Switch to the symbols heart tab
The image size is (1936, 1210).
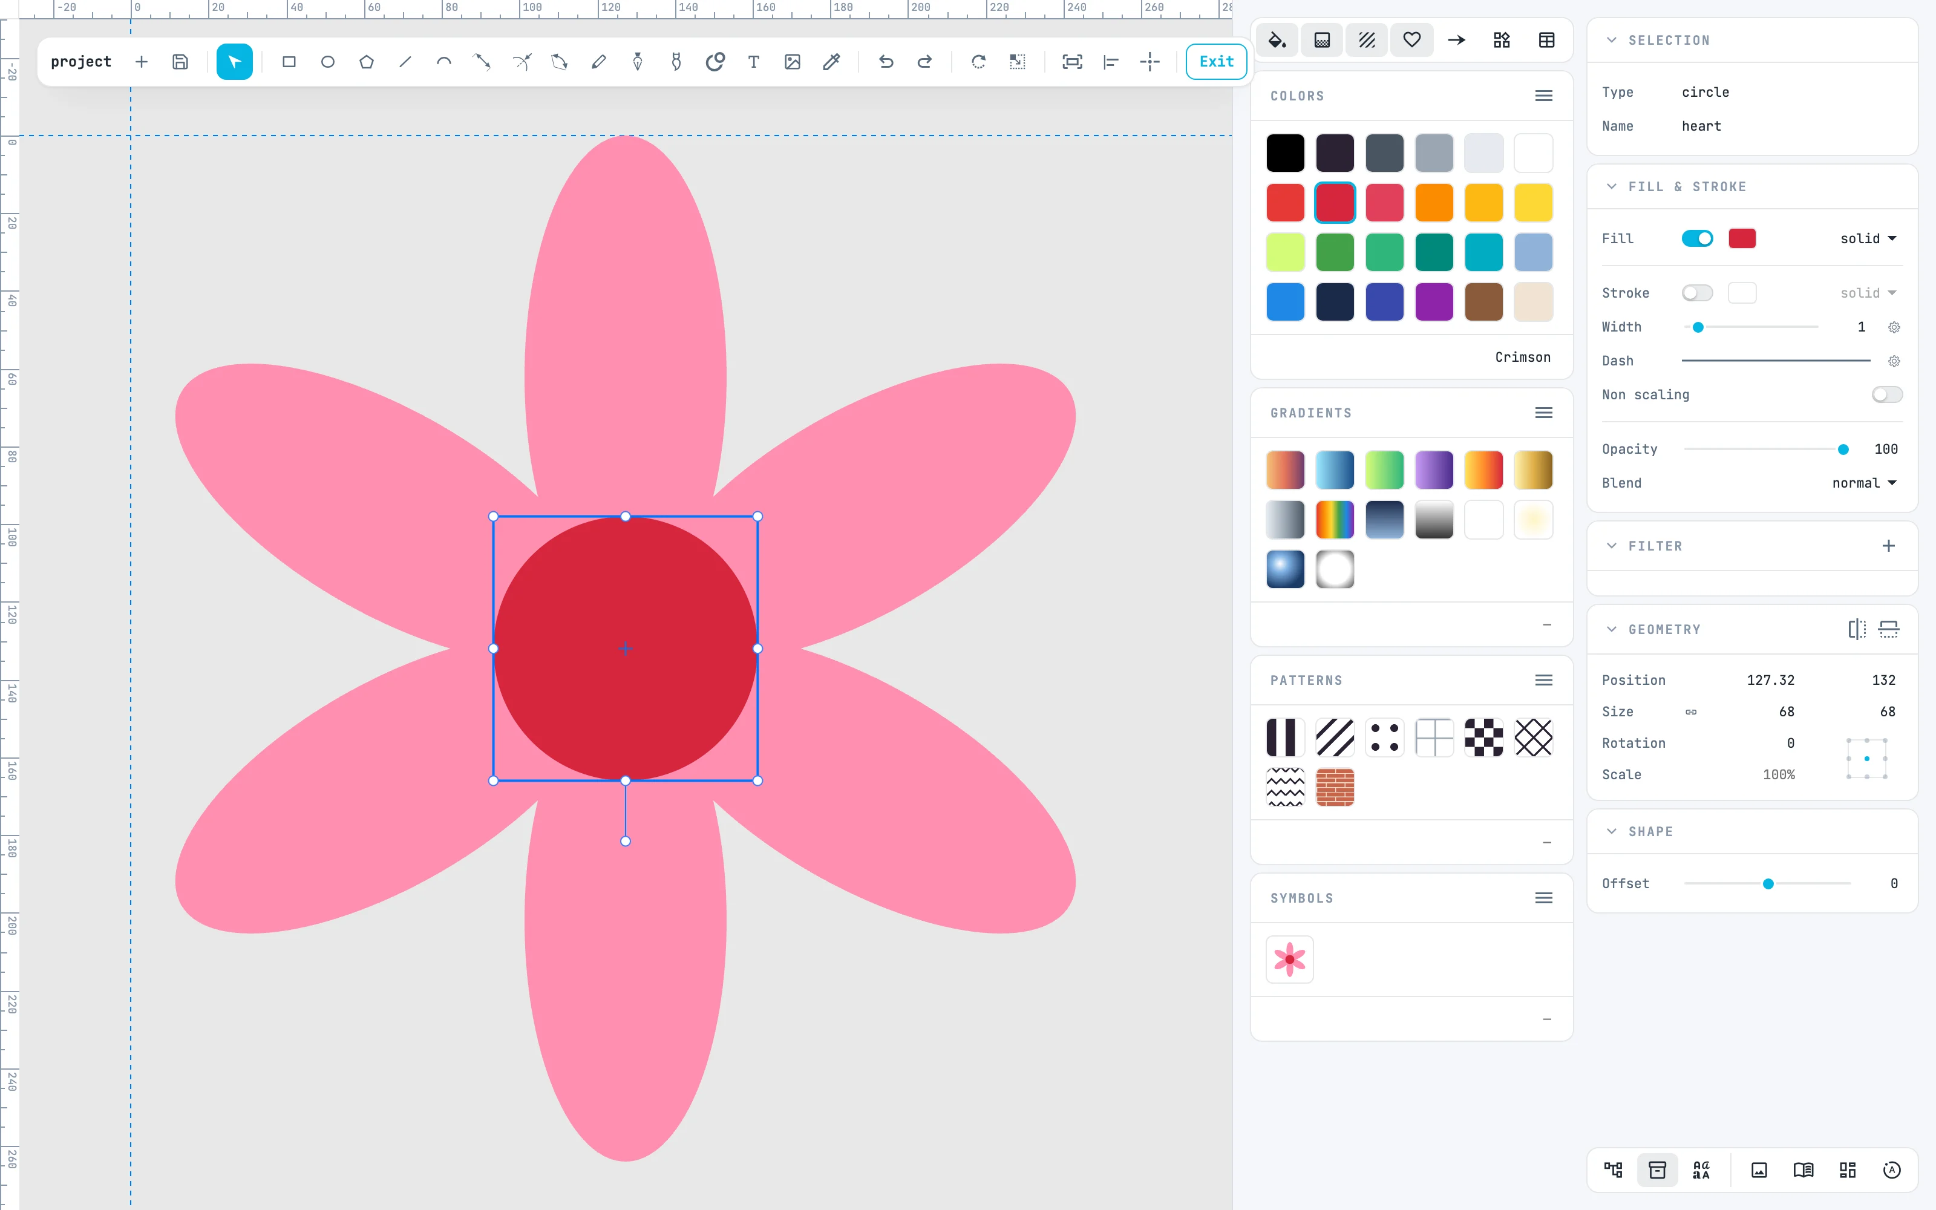pos(1412,40)
